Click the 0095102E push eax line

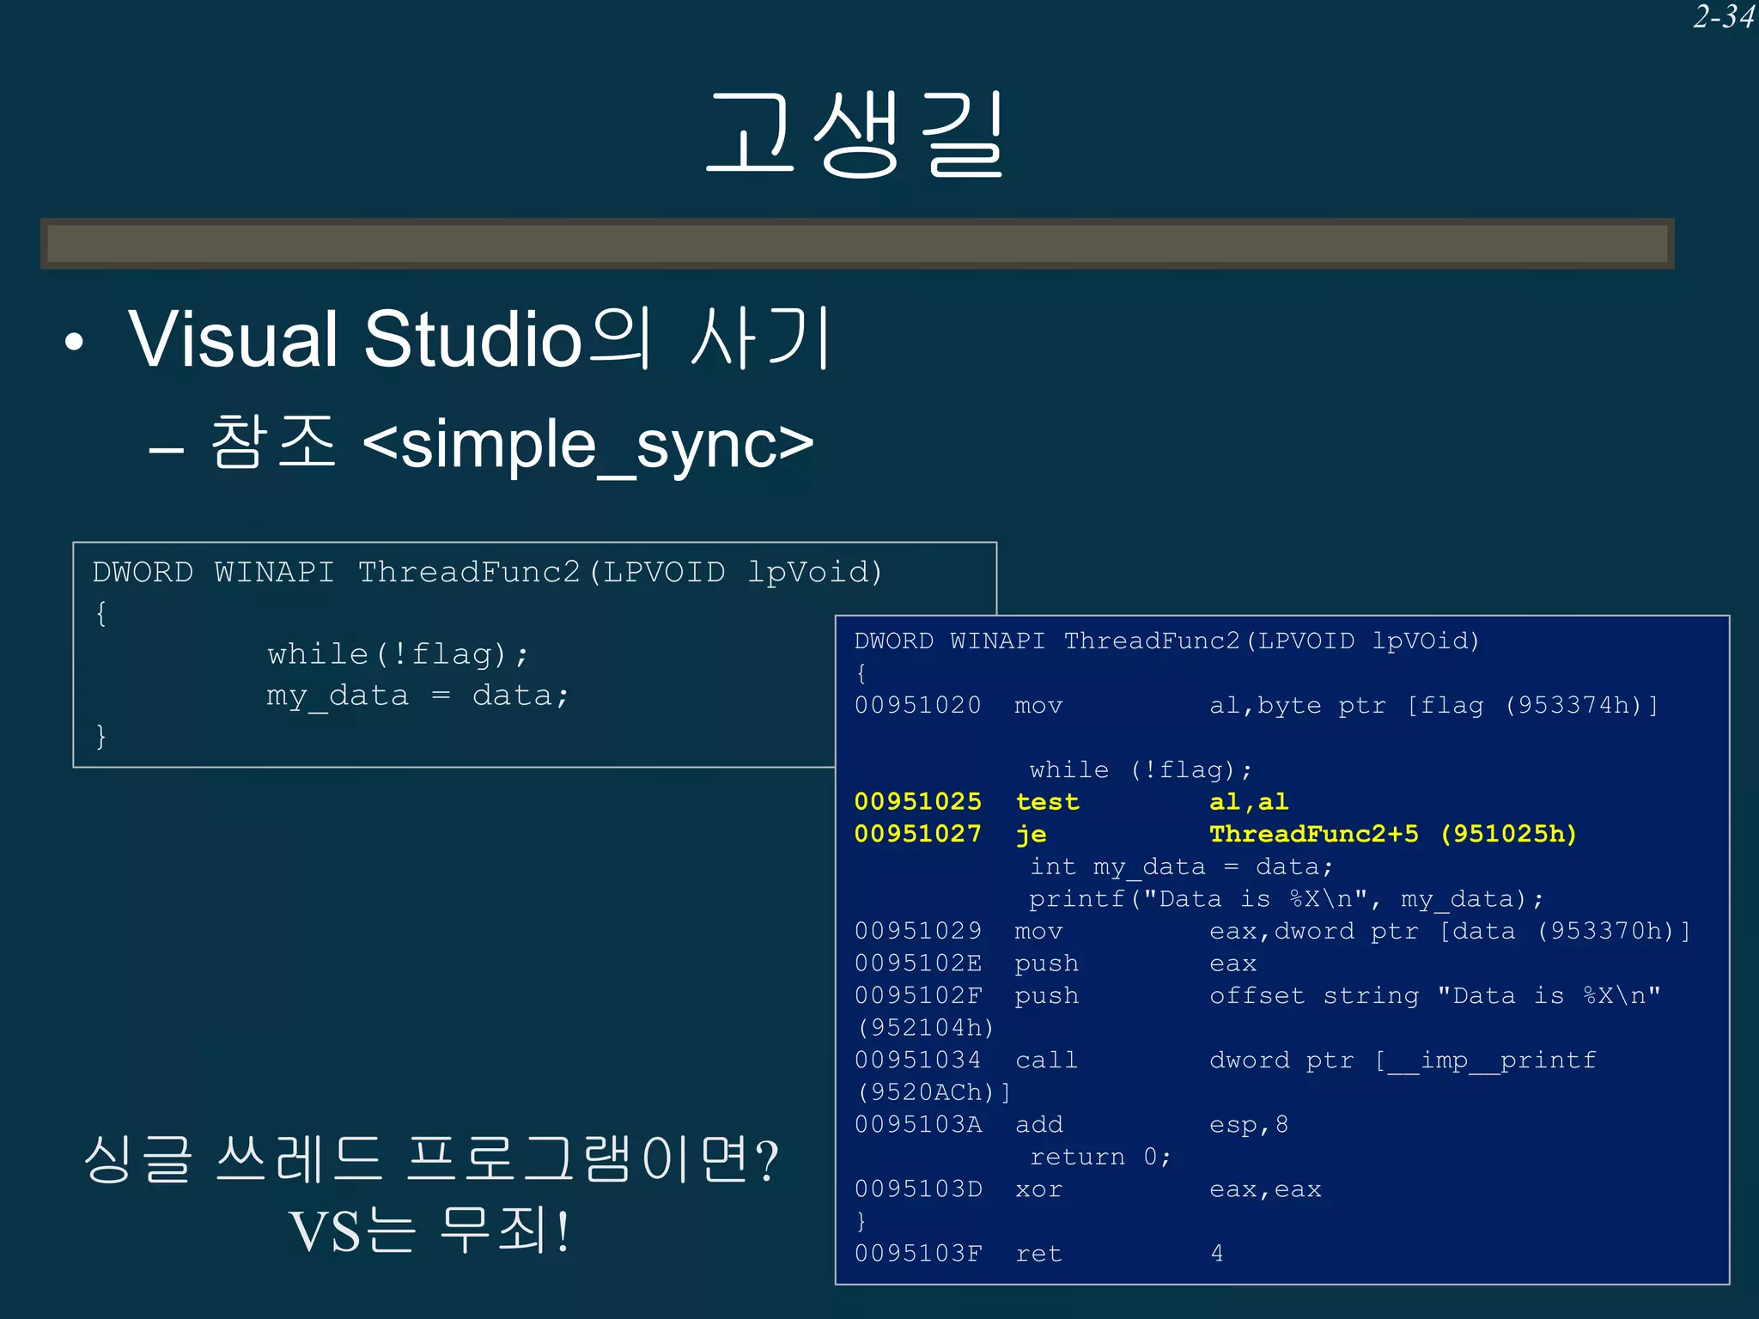(1055, 963)
